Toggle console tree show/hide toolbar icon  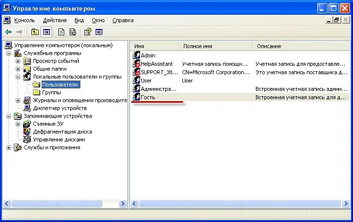(x=47, y=32)
